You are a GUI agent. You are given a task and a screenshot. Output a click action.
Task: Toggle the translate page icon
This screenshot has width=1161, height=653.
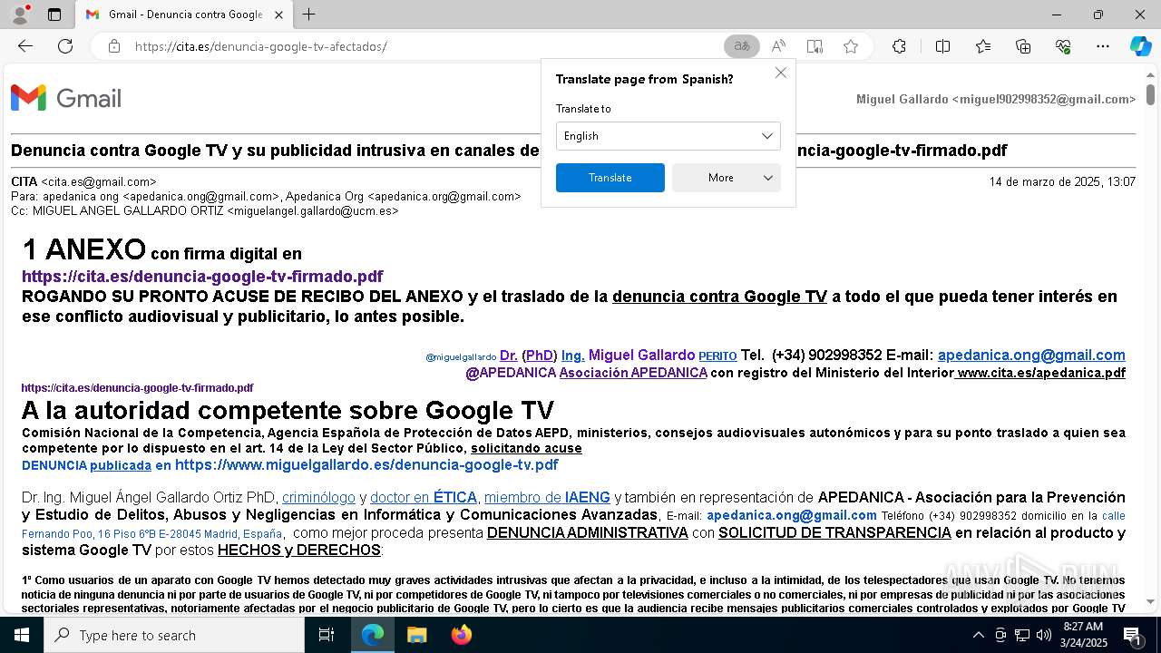coord(742,46)
